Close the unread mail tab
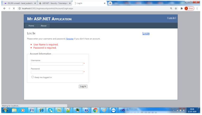Image resolution: width=202 pixels, height=115 pixels. [x=35, y=3]
